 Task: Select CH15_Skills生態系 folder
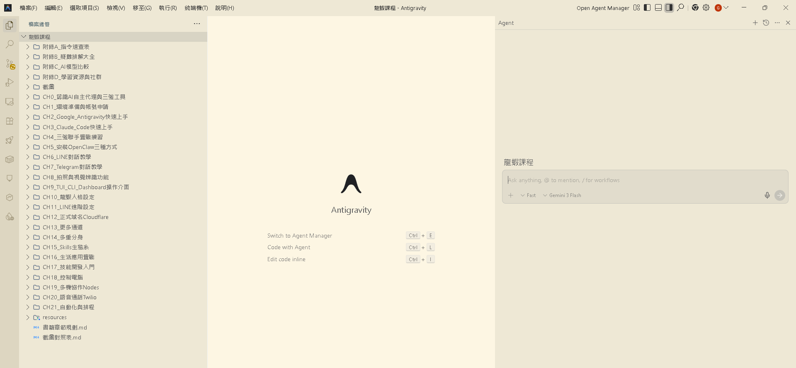click(113, 247)
